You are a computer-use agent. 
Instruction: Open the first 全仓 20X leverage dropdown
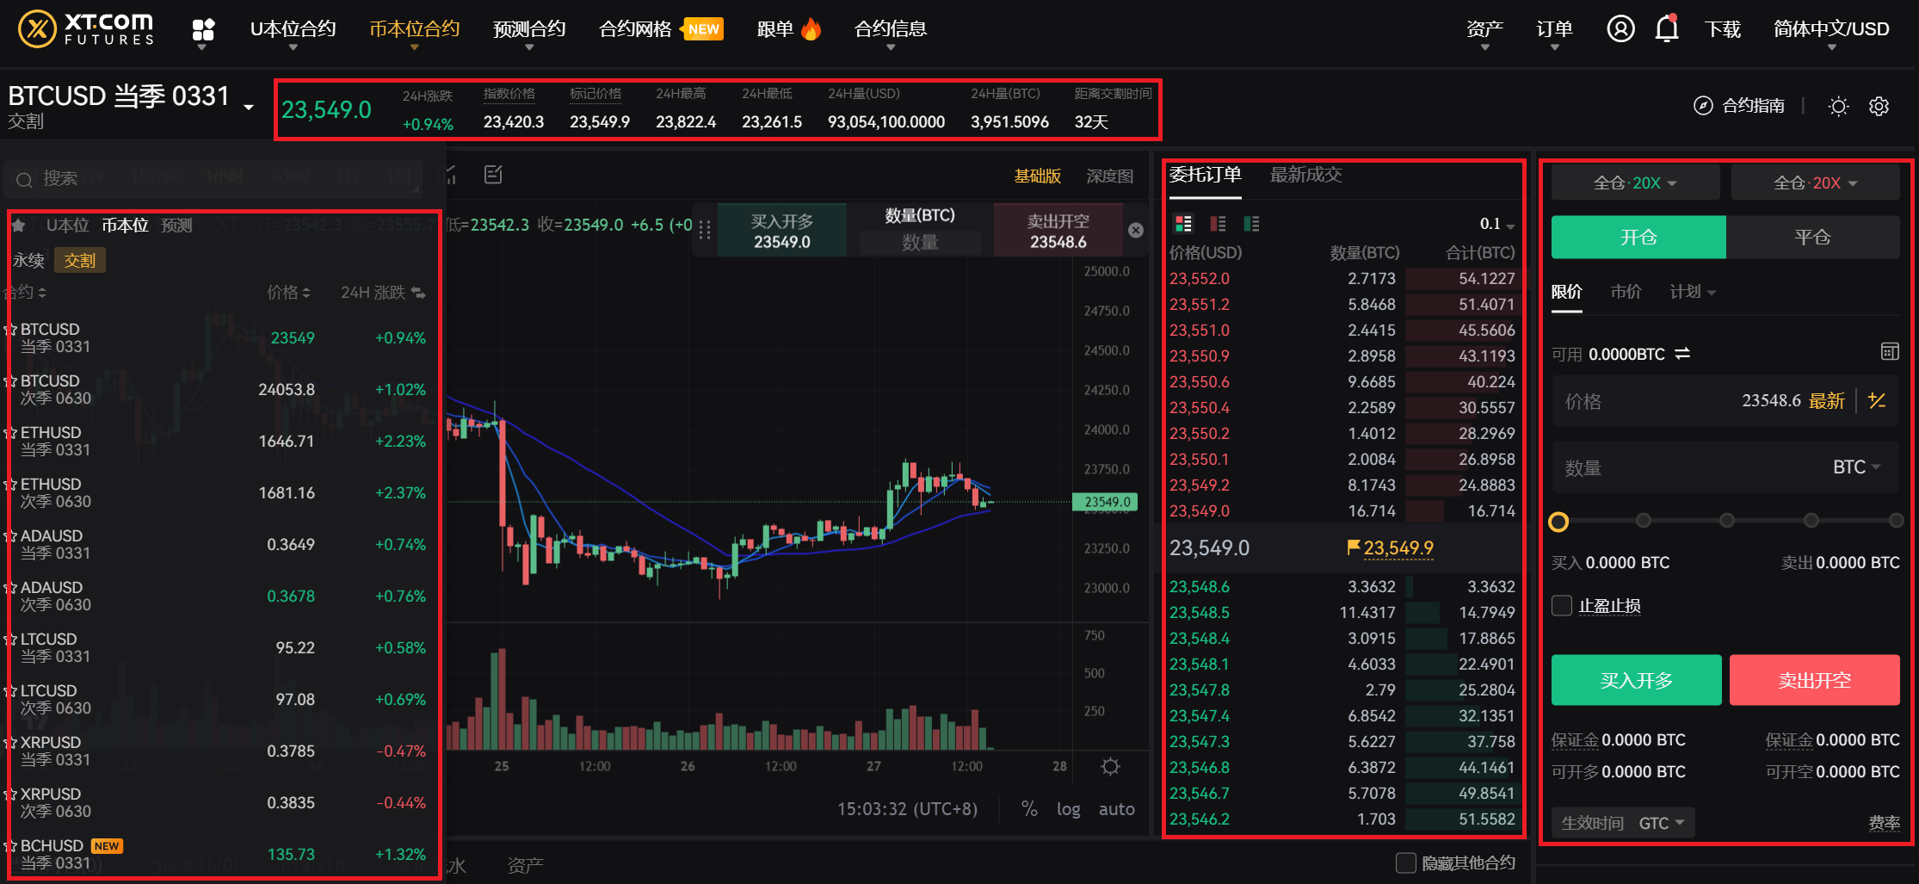1635,182
